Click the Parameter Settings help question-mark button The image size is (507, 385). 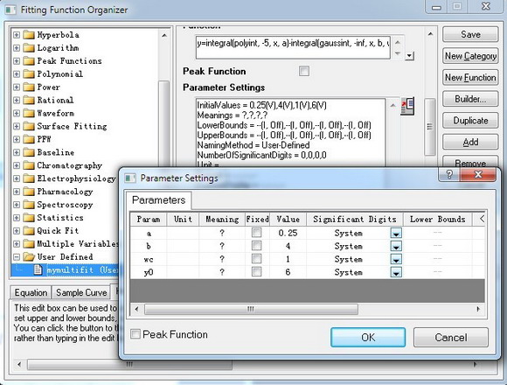click(449, 175)
